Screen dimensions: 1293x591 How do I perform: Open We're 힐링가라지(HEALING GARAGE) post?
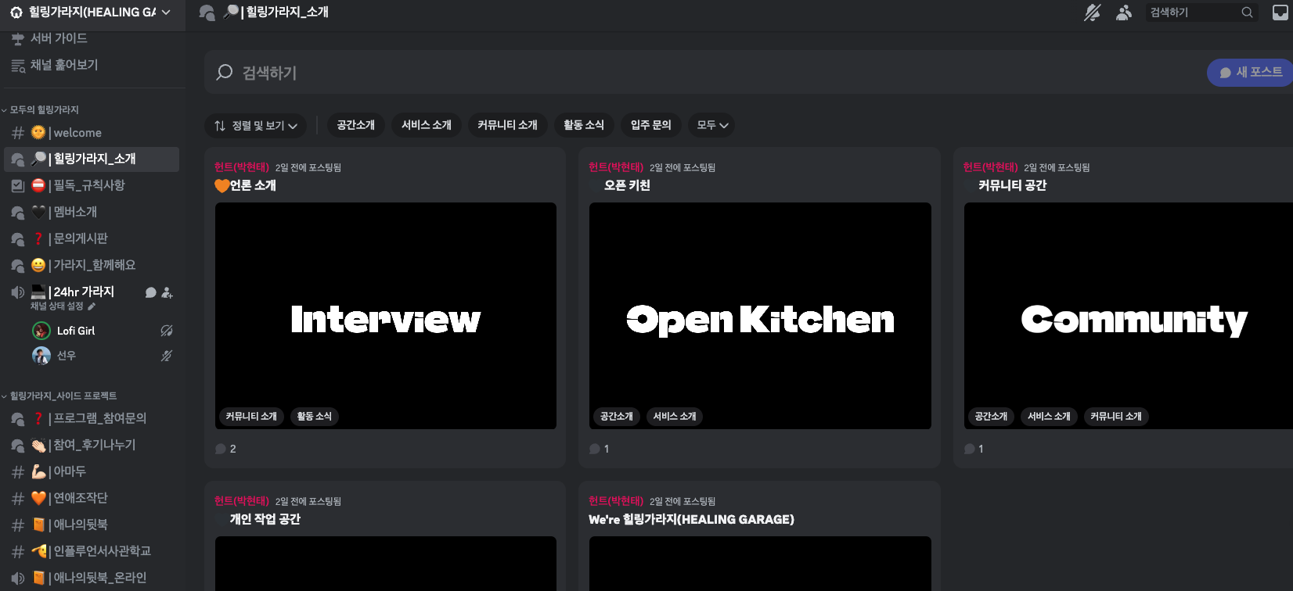point(691,520)
